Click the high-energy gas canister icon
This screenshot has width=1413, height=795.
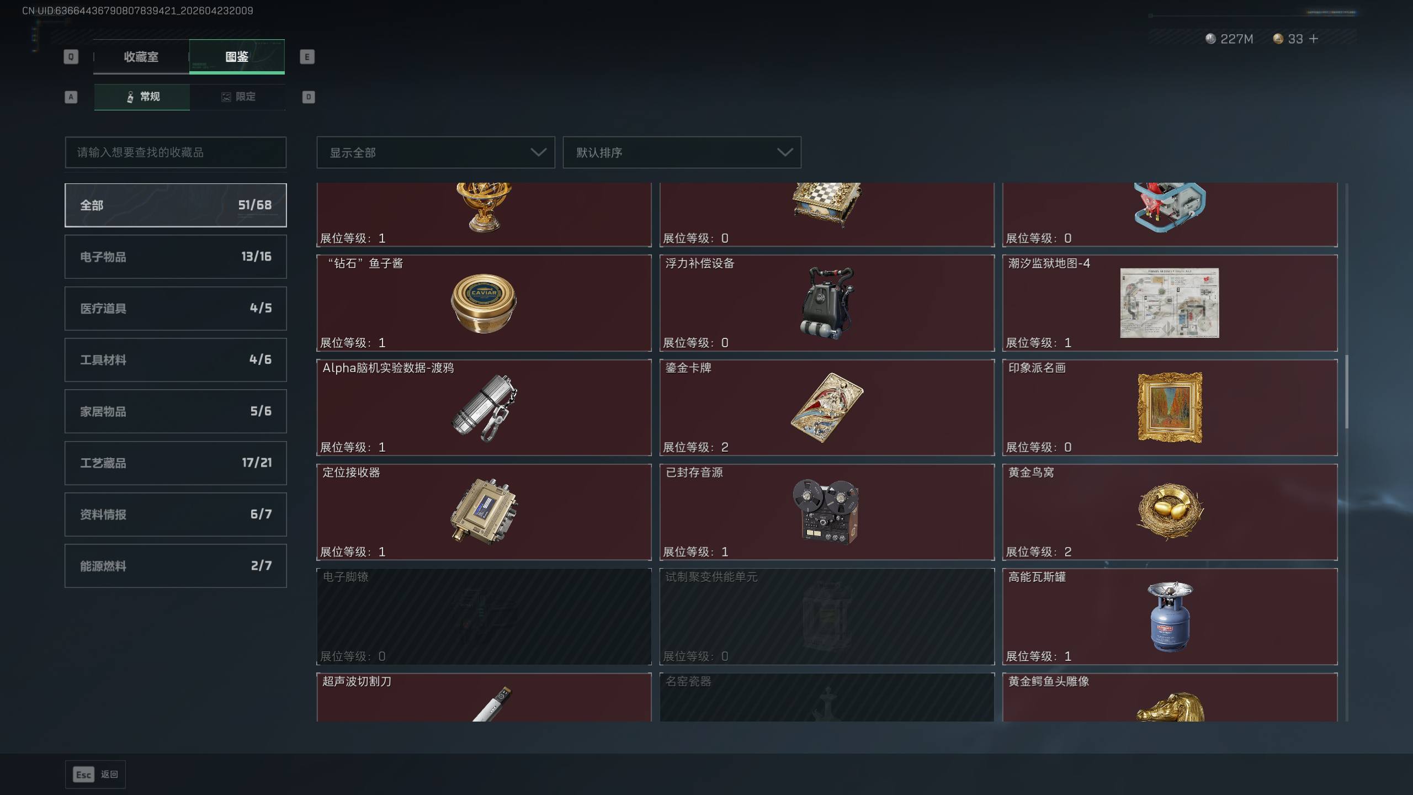tap(1170, 616)
